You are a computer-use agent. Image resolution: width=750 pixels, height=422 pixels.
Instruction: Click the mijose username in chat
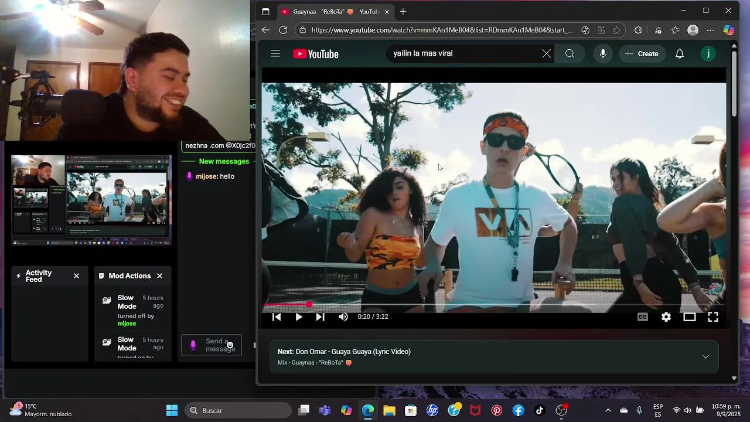pos(206,176)
